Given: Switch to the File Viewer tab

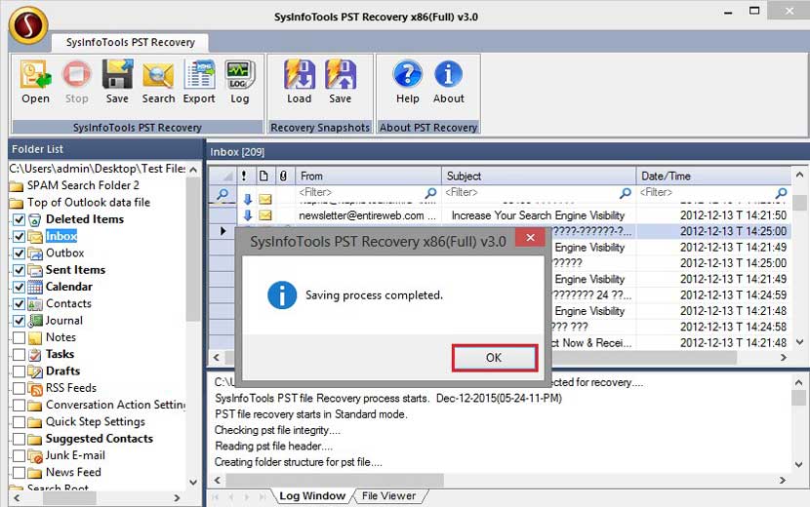Looking at the screenshot, I should click(388, 496).
